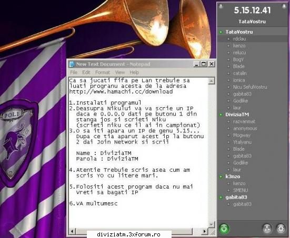Toggle the k3nzo network status dot
This screenshot has width=290, height=238.
click(x=221, y=177)
